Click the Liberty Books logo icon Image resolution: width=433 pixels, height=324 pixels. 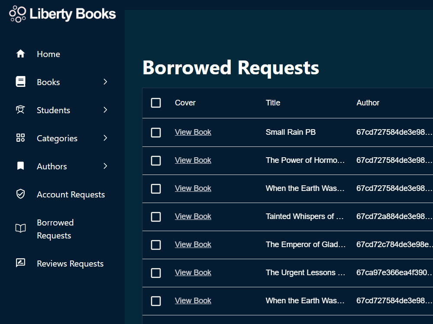[17, 14]
